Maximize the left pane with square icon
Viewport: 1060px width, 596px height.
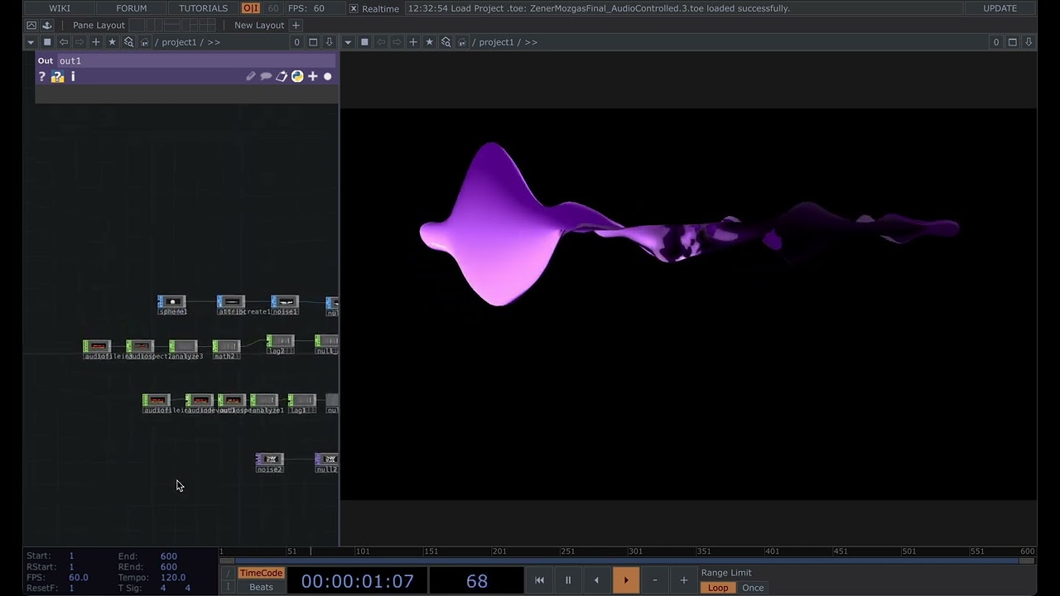(313, 42)
